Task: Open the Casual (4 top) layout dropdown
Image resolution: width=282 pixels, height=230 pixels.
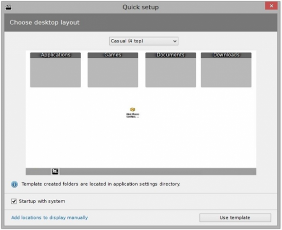Action: click(144, 41)
